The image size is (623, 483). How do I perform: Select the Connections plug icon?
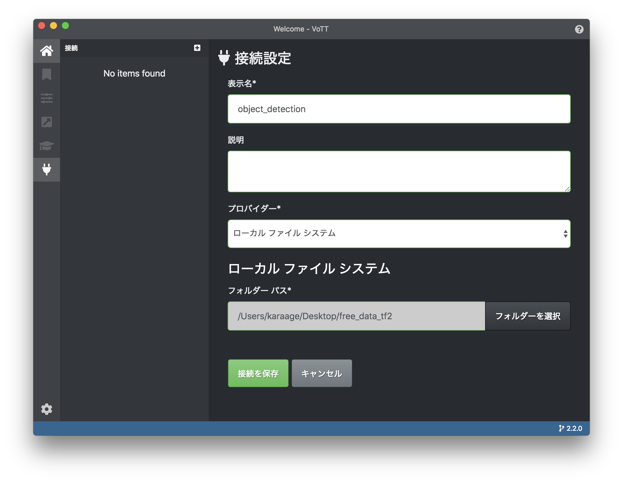(47, 169)
